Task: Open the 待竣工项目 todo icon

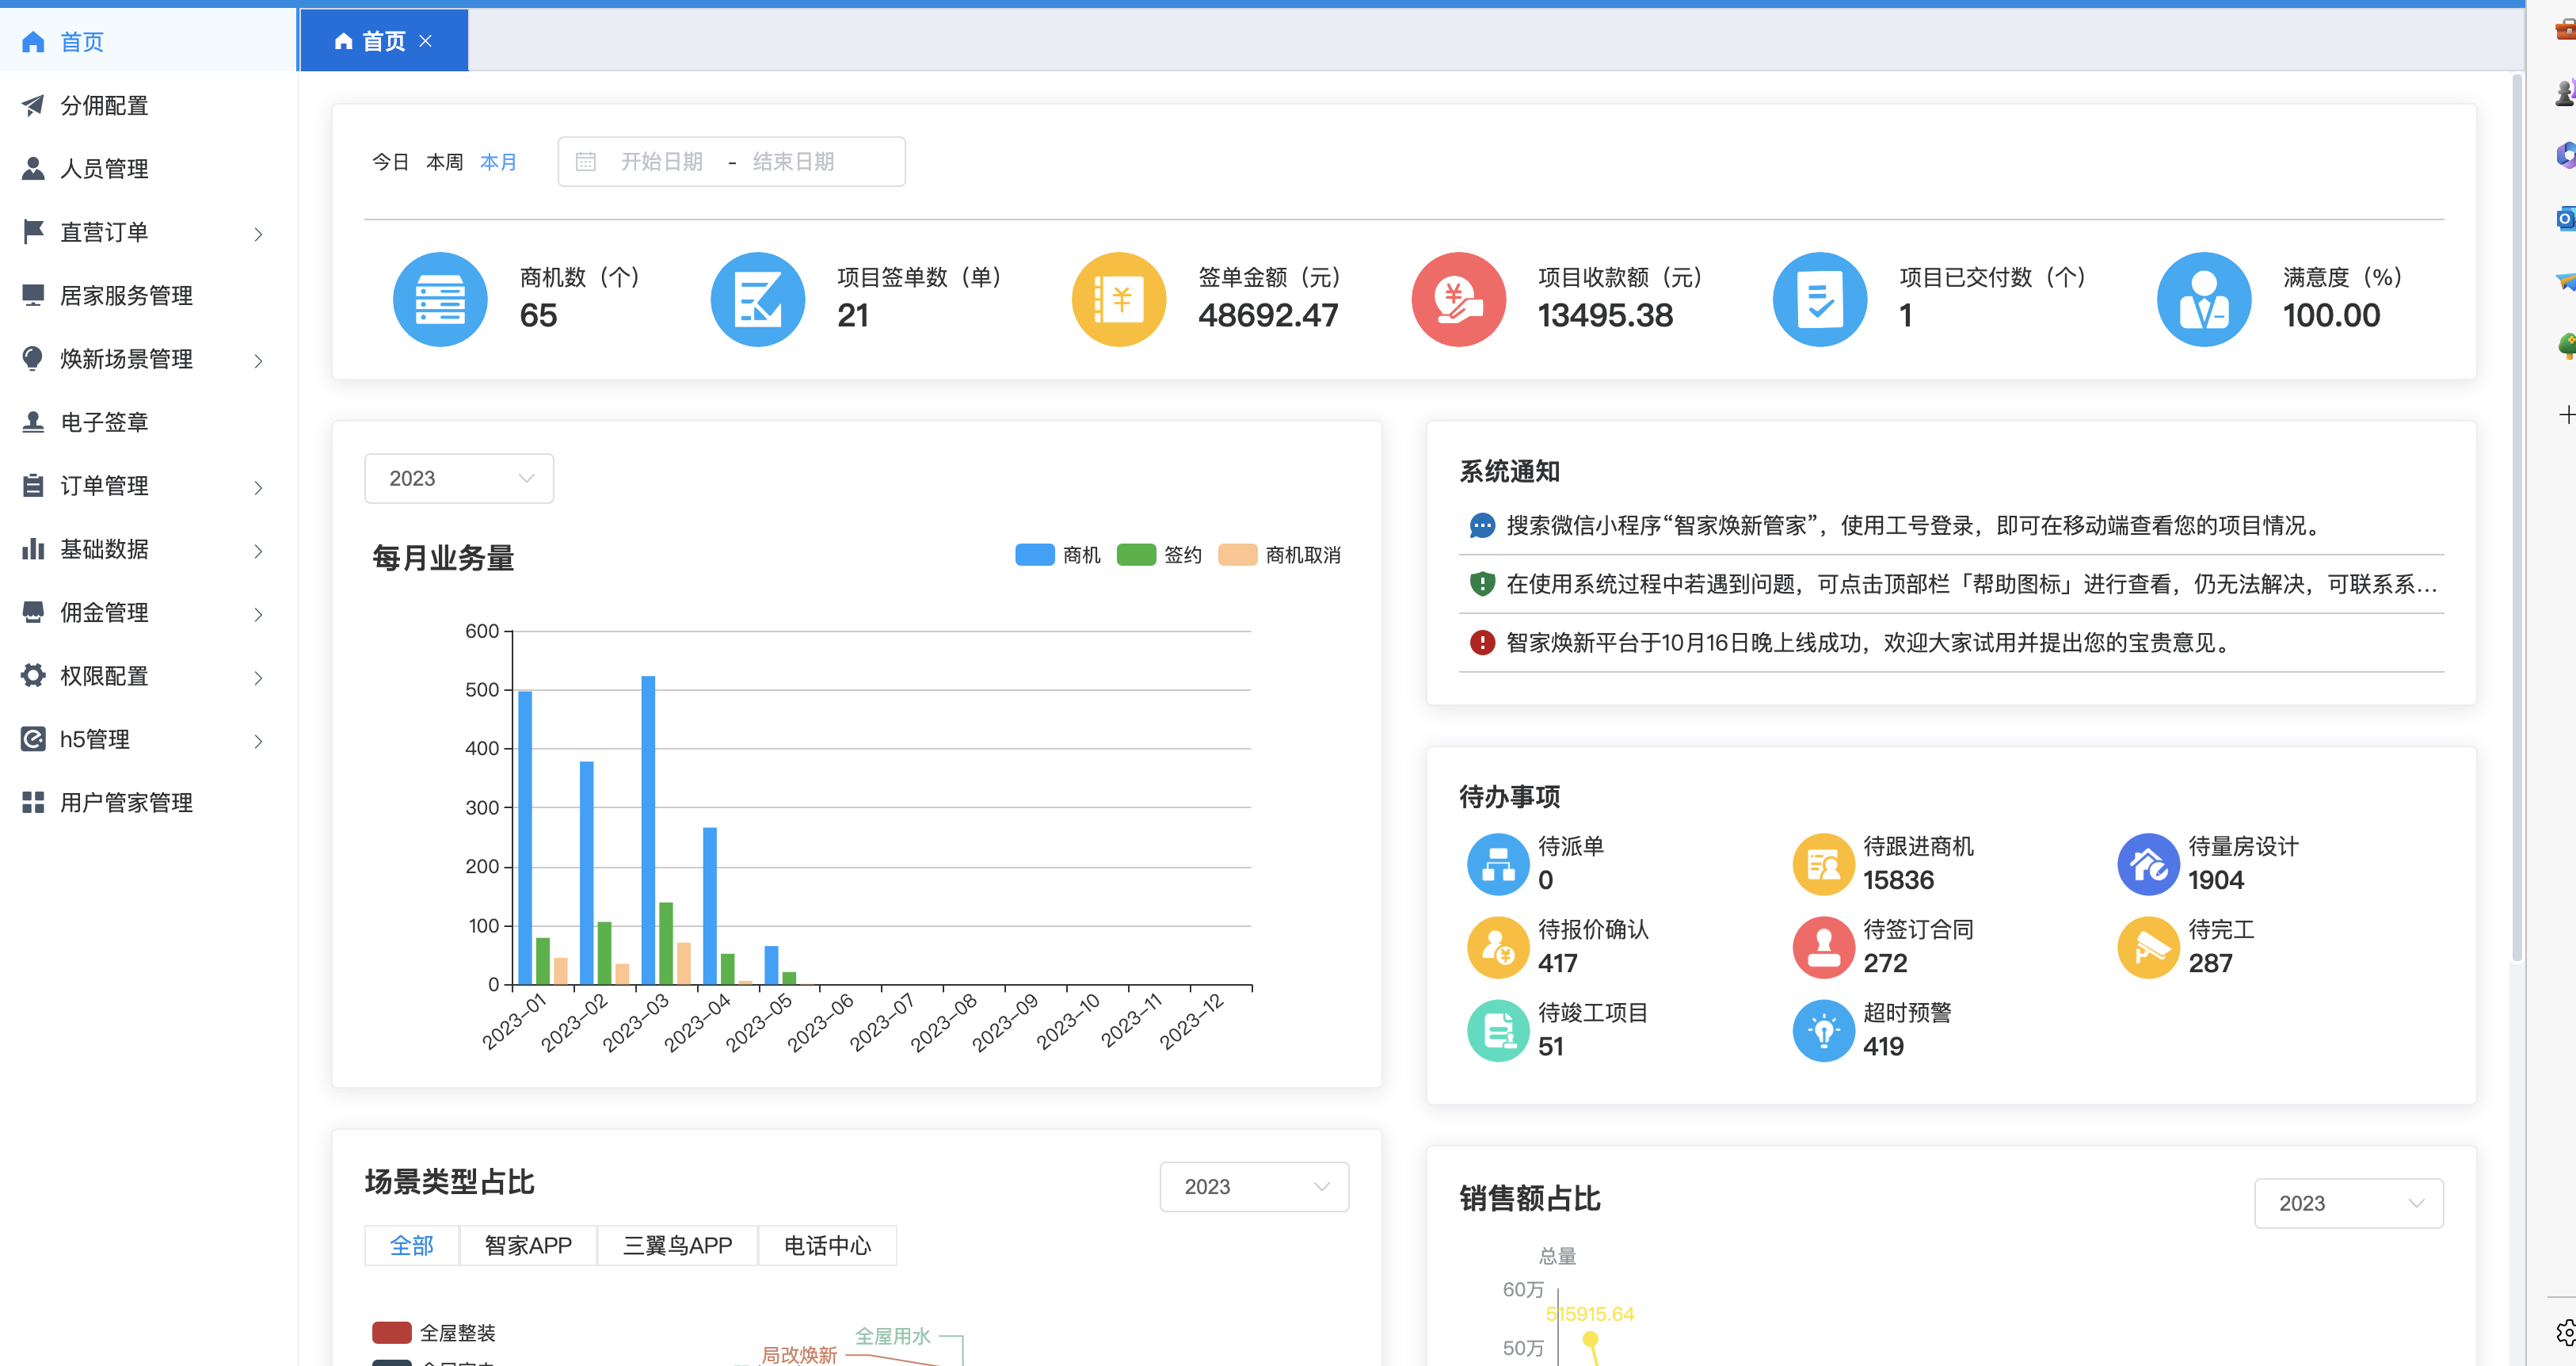Action: click(x=1498, y=1030)
